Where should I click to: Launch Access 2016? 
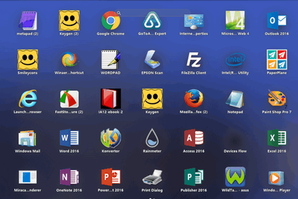pyautogui.click(x=194, y=138)
